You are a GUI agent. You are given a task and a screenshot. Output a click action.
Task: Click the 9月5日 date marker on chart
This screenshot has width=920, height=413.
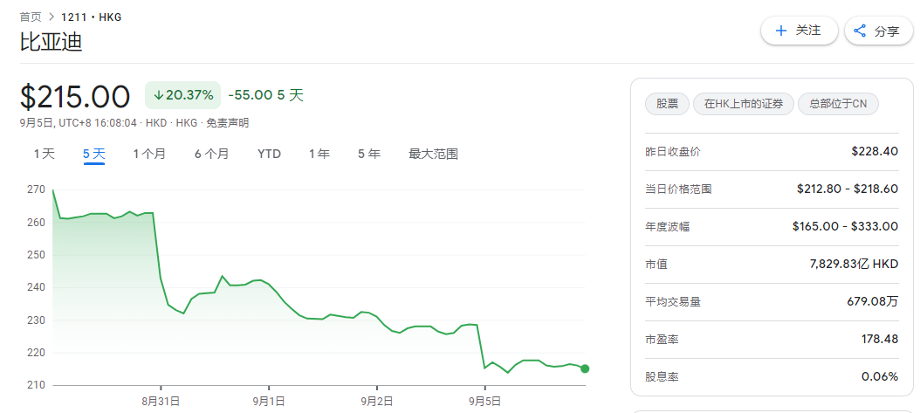pyautogui.click(x=484, y=402)
